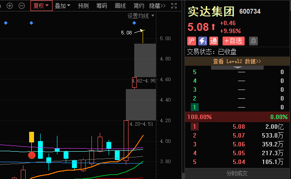Add stock with +自选 button
The height and width of the screenshot is (179, 291).
(x=234, y=41)
